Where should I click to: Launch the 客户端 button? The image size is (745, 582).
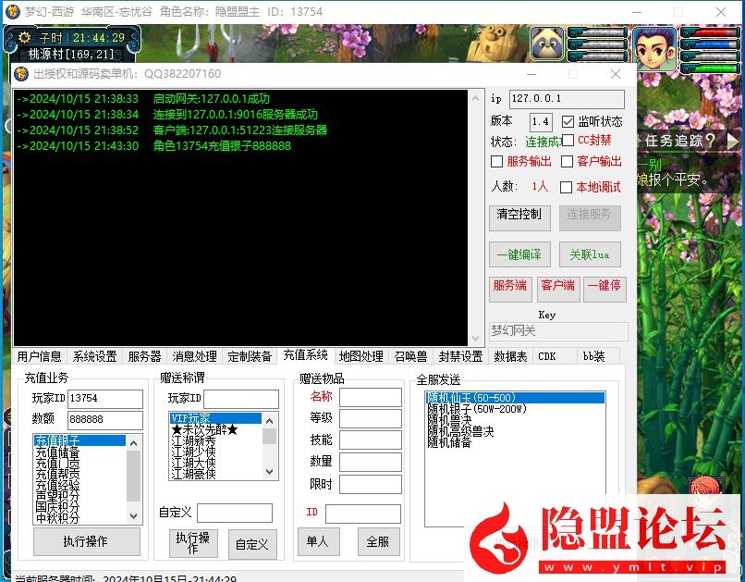click(x=557, y=289)
